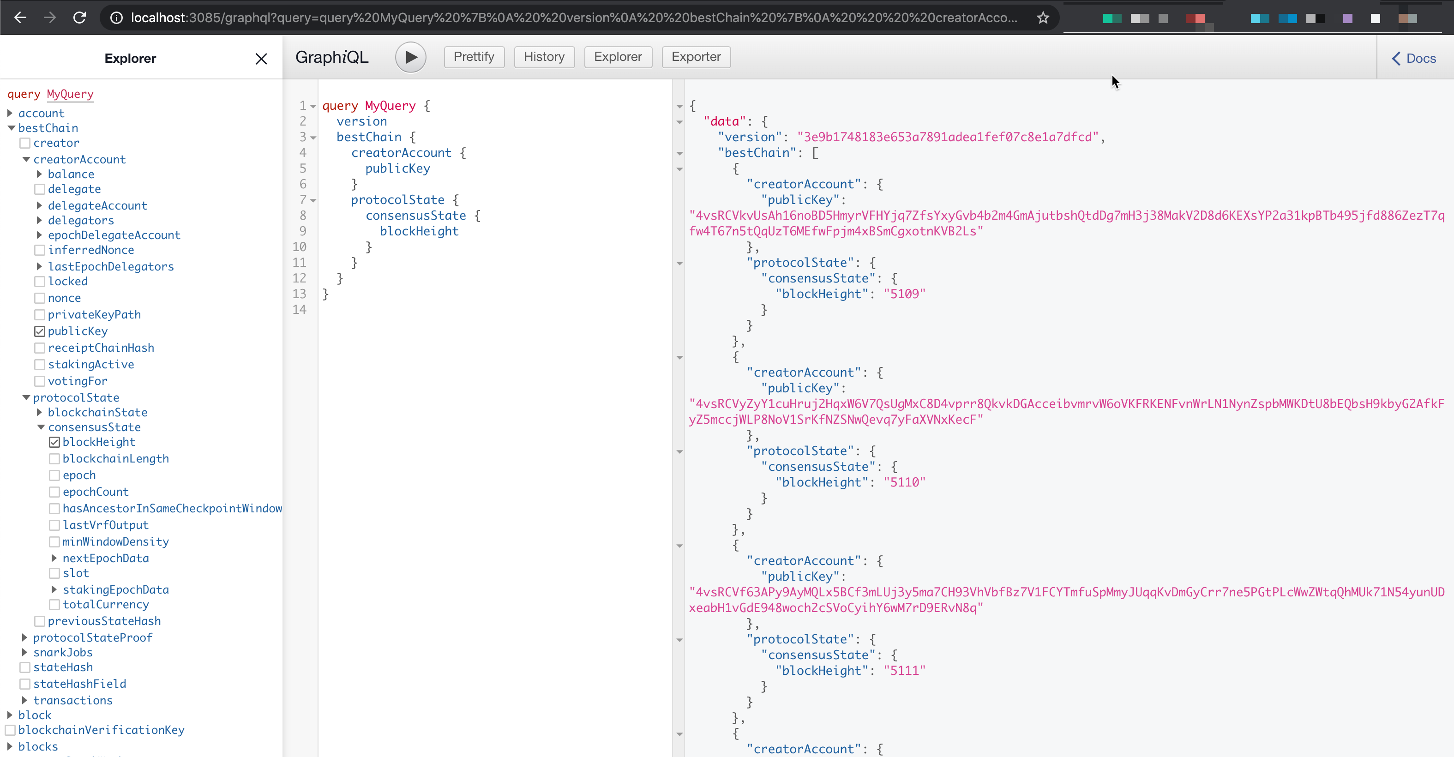Click the Prettify button
Screen dimensions: 1454x757
pos(474,57)
